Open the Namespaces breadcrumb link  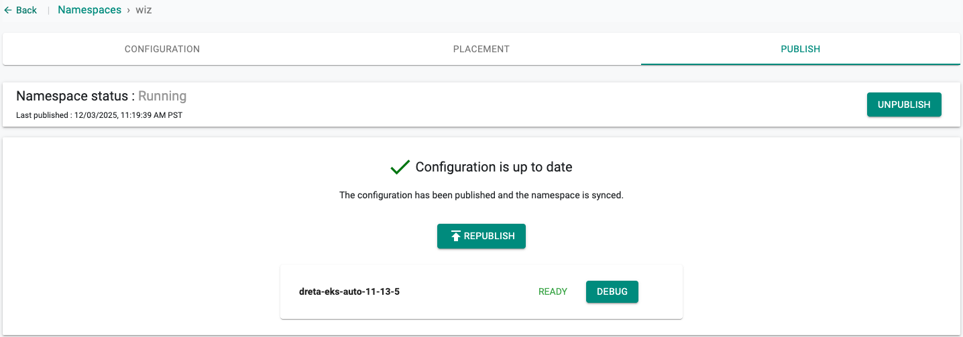(x=89, y=10)
